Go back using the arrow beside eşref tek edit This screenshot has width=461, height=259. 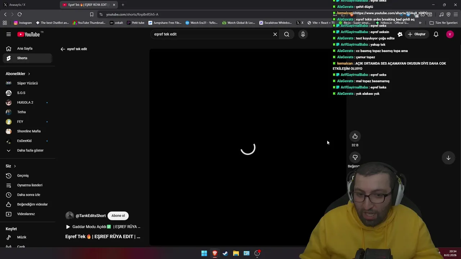(x=63, y=49)
